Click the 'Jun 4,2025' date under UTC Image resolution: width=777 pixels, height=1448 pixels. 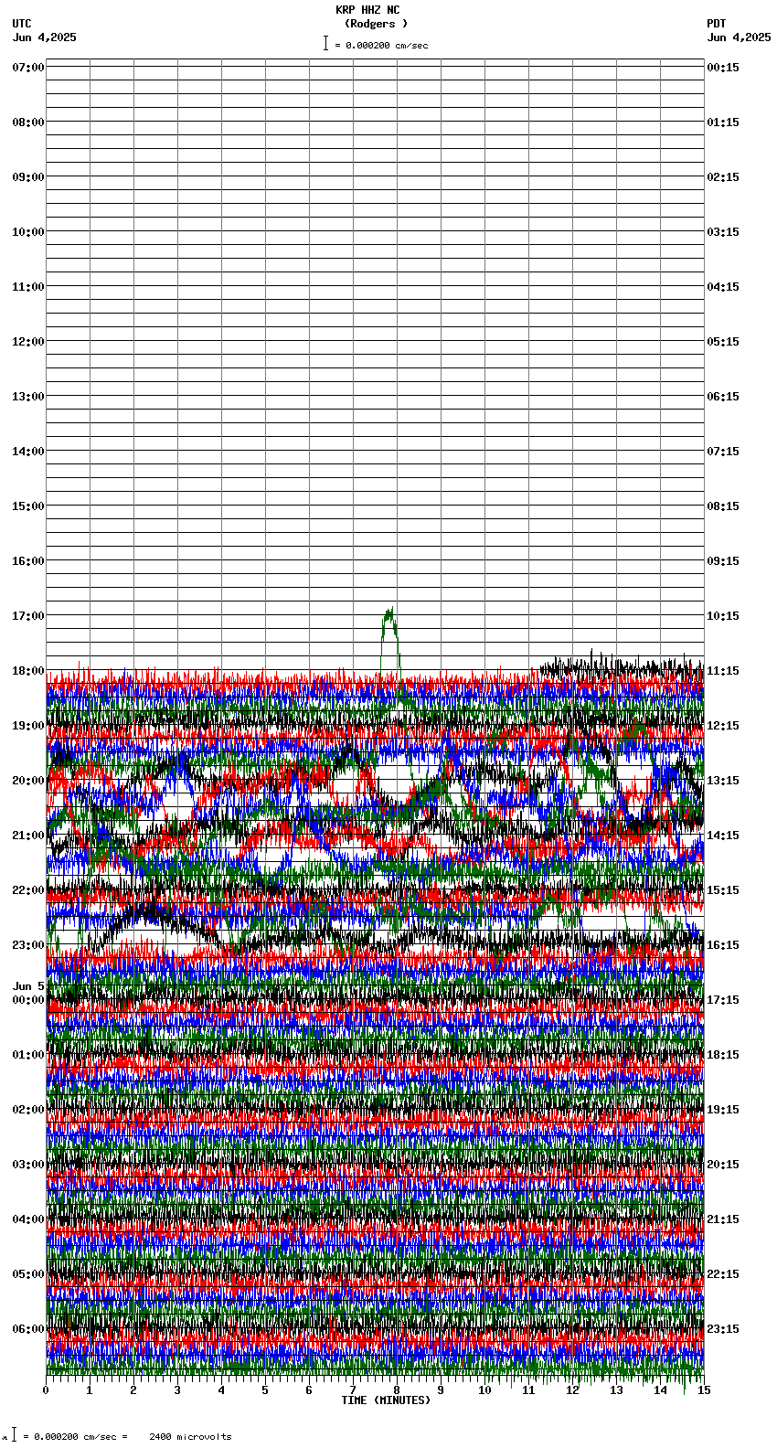click(45, 37)
